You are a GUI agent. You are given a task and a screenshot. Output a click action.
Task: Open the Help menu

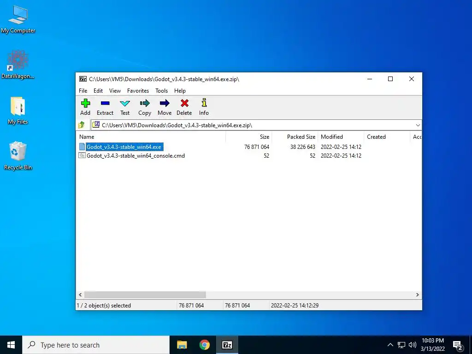pyautogui.click(x=180, y=91)
